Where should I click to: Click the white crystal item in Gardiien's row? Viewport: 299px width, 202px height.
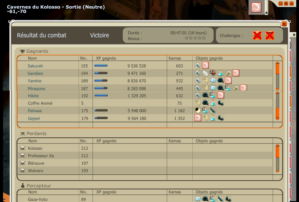coord(205,73)
